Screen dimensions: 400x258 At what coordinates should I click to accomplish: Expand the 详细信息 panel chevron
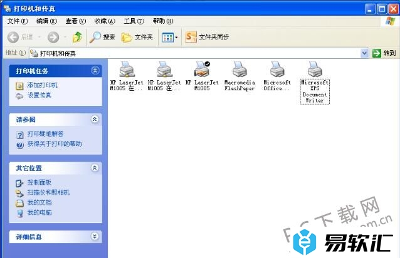point(95,236)
